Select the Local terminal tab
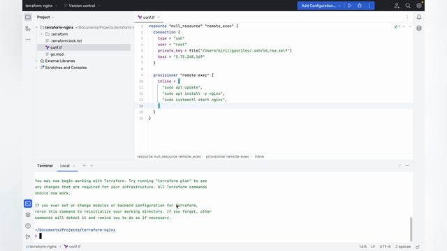447x251 pixels. click(x=65, y=166)
